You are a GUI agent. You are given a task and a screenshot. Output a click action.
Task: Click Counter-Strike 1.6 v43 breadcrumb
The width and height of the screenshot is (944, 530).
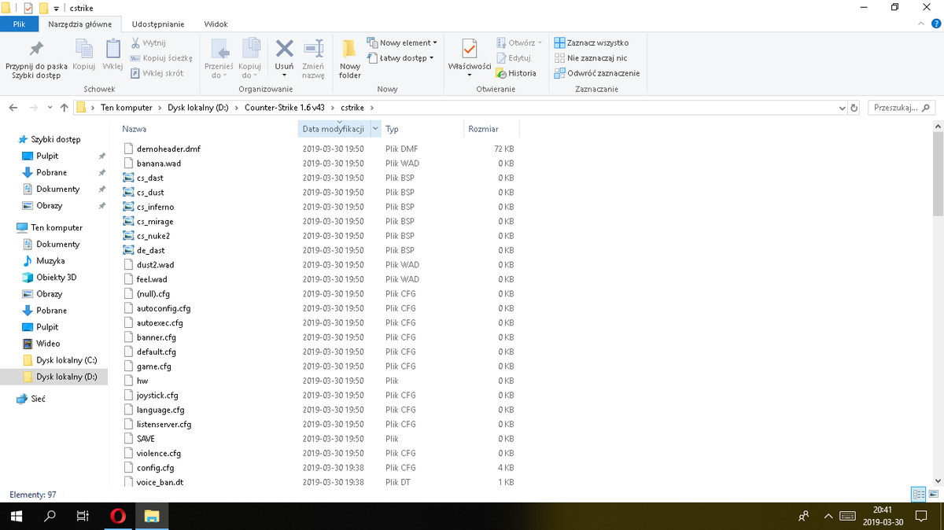pyautogui.click(x=284, y=108)
